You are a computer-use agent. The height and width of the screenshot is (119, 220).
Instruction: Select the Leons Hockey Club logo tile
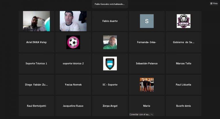(x=184, y=21)
